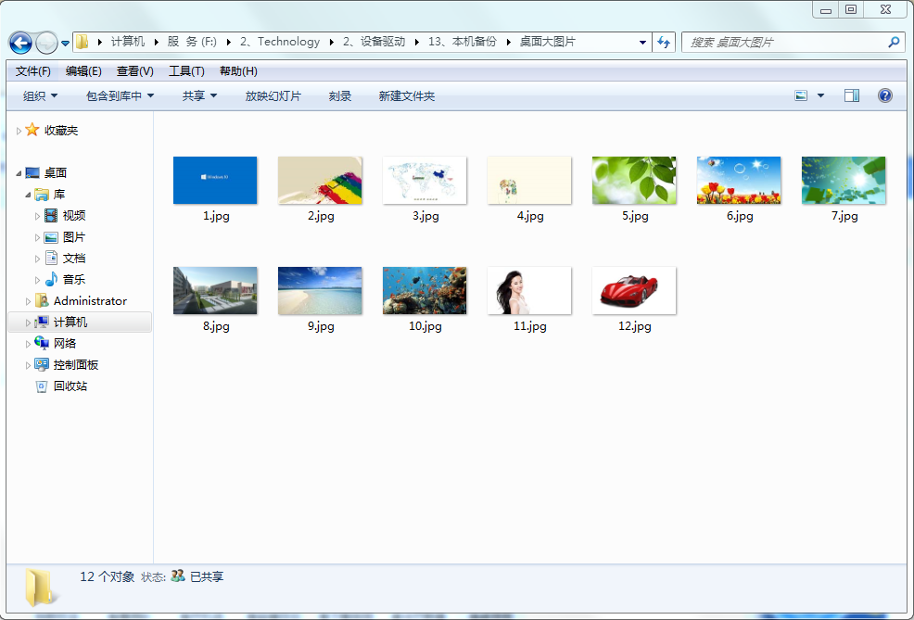Collapse the Libraries tree node
914x620 pixels.
point(28,195)
